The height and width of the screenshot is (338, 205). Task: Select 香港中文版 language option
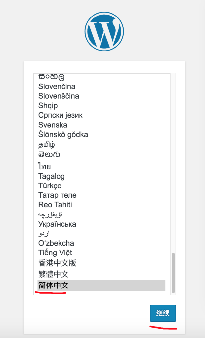click(x=57, y=263)
